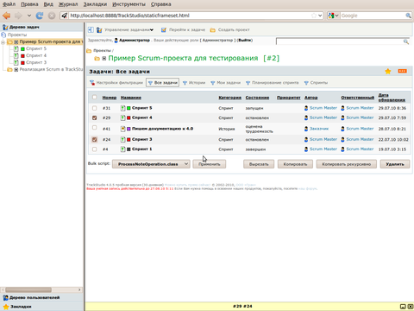Click the Закладки star icon at bottom left
The height and width of the screenshot is (311, 414).
coord(6,307)
